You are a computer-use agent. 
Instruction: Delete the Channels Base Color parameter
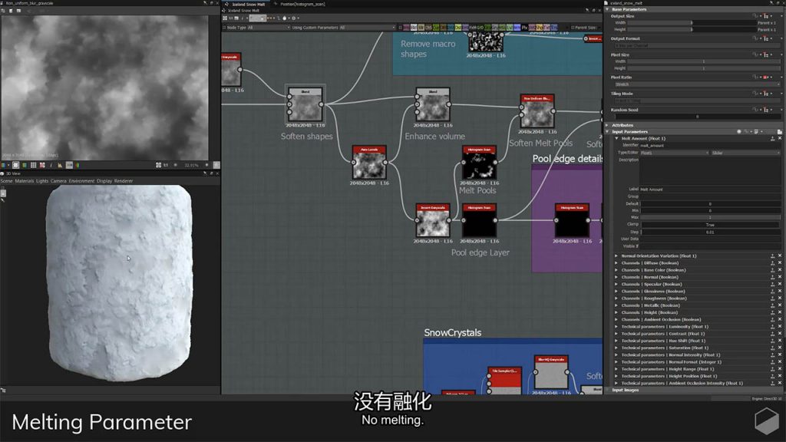(780, 269)
